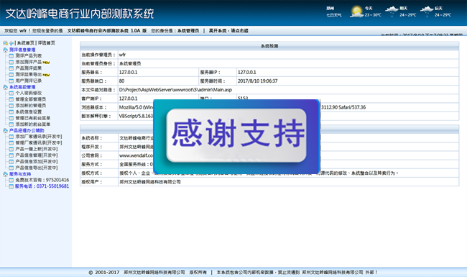
Task: Click the icon next to 个人密码修改
Action: (11, 93)
